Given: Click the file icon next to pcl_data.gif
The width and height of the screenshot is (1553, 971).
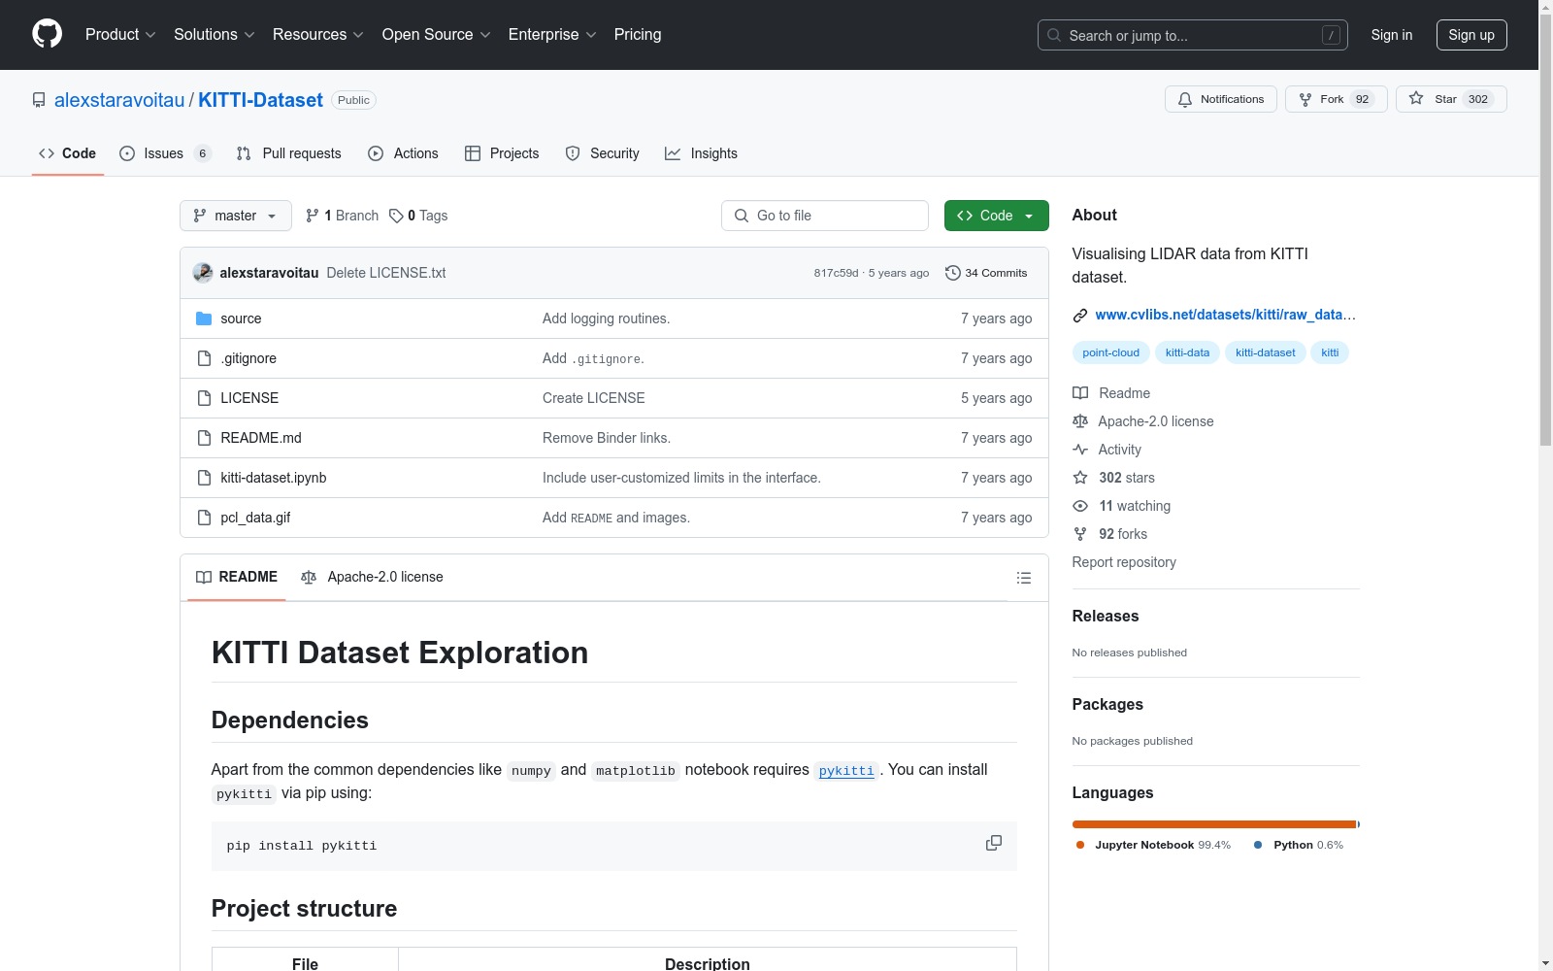Looking at the screenshot, I should point(204,518).
